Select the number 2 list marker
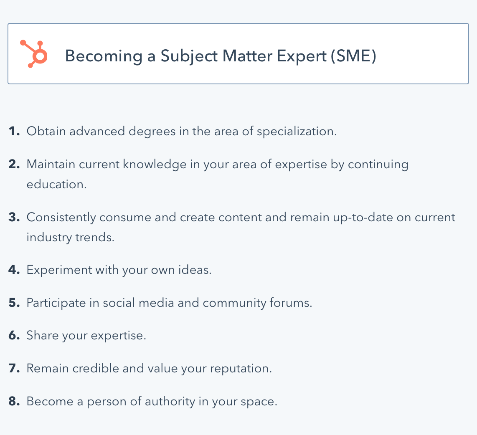This screenshot has width=477, height=435. (14, 164)
